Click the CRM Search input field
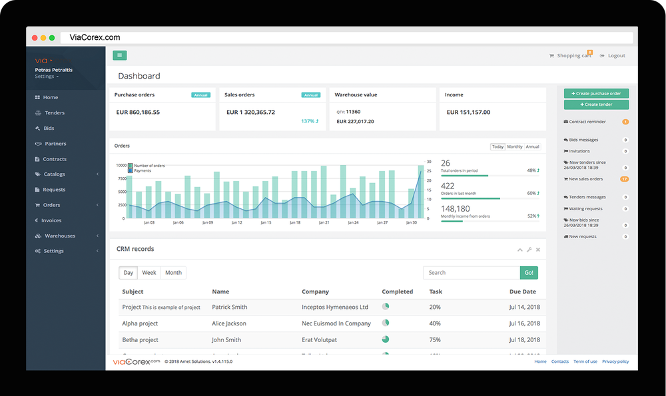Screen dimensions: 666x396 tap(472, 272)
